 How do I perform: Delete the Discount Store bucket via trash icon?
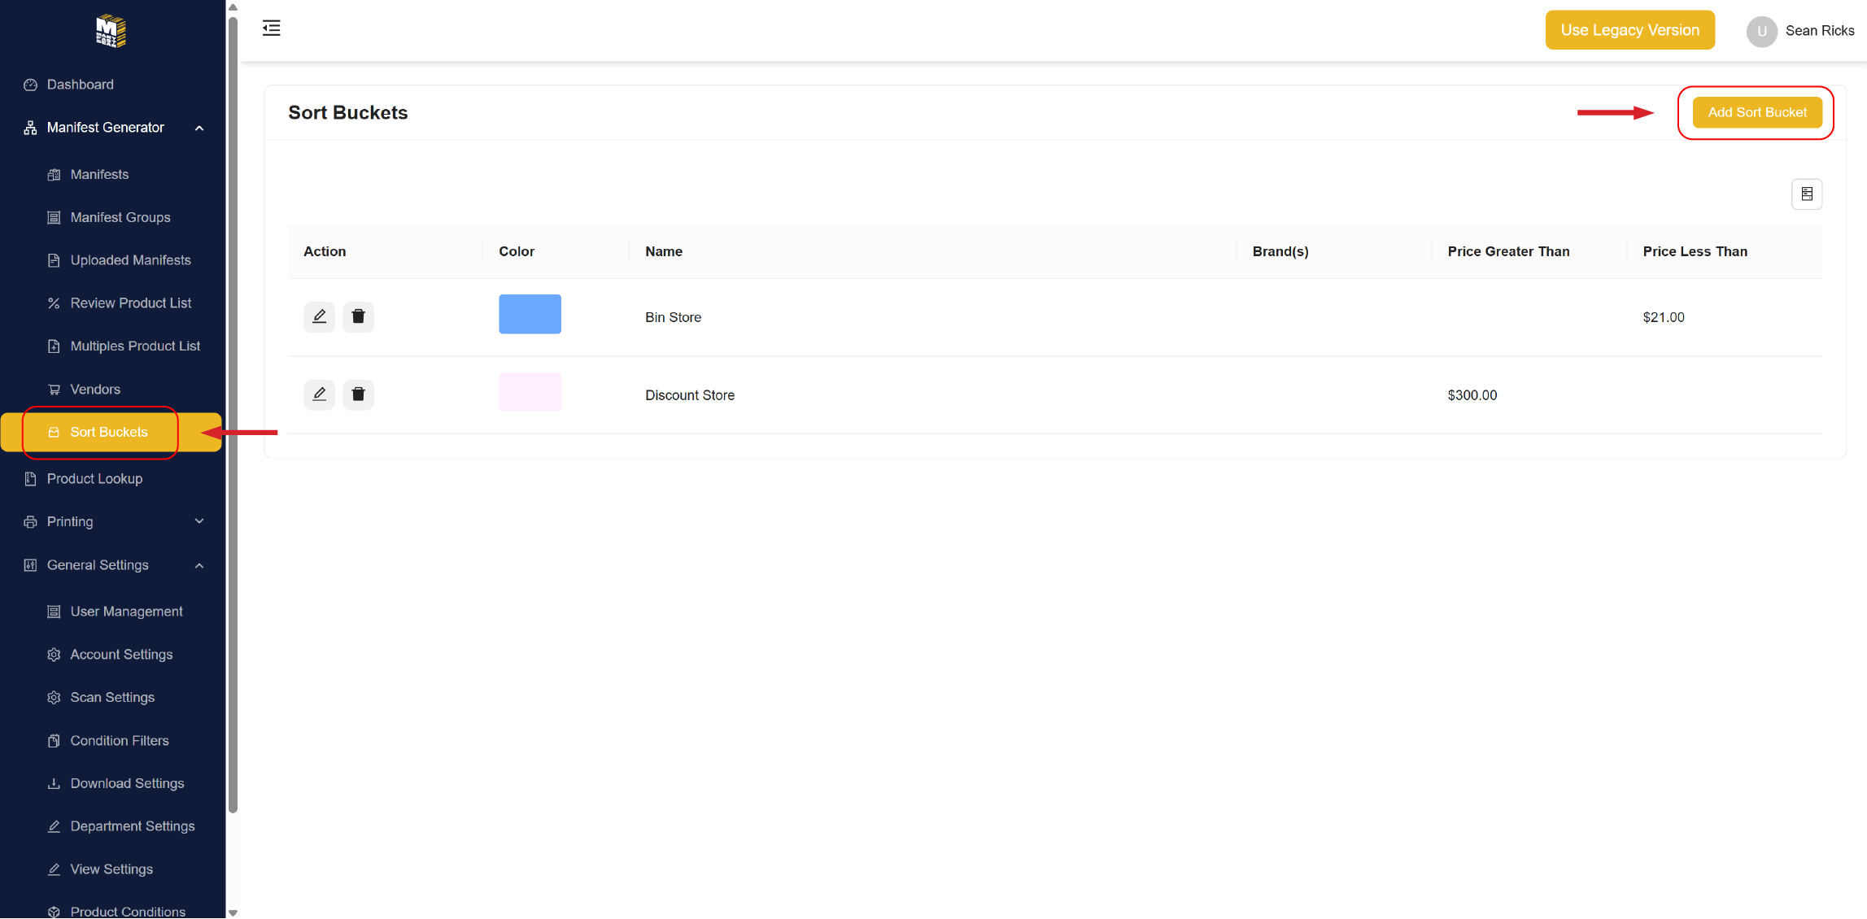(358, 394)
